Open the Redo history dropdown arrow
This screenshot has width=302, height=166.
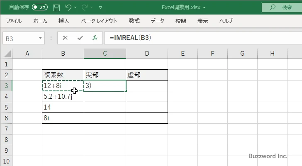coord(92,7)
